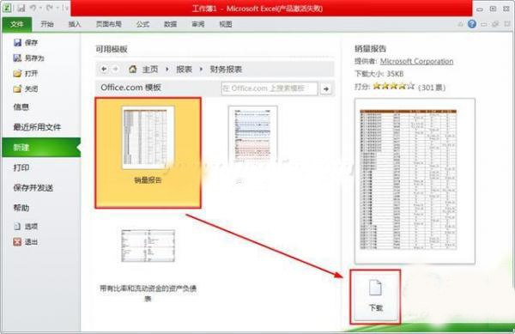The width and height of the screenshot is (515, 334).
Task: Minimize the ribbon using the caret icon
Action: (460, 24)
